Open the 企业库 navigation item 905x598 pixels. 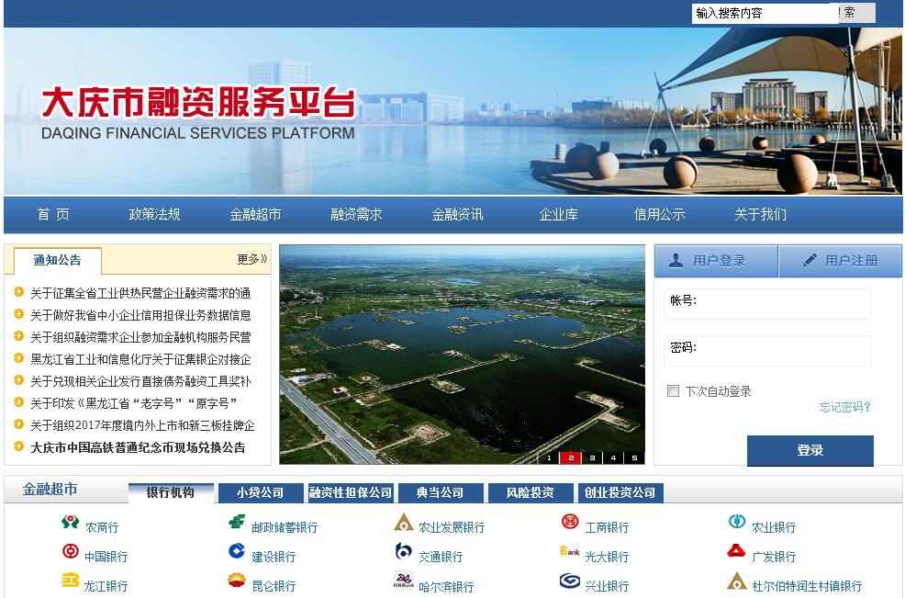558,214
